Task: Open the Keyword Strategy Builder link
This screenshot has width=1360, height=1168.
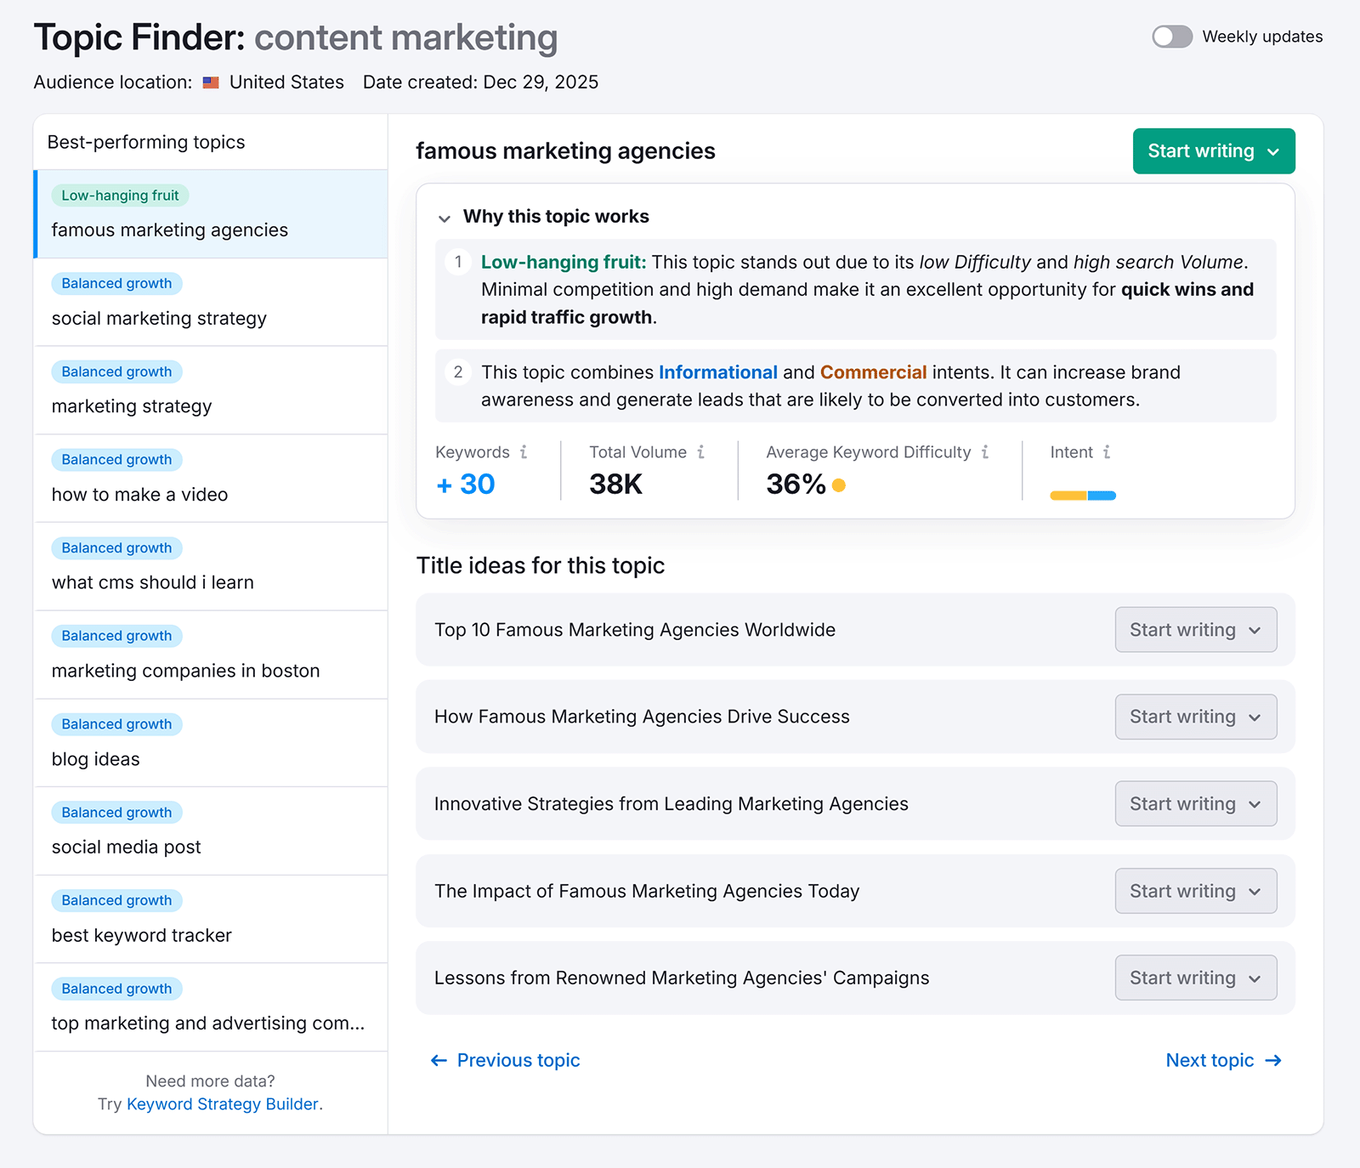Action: (x=223, y=1103)
